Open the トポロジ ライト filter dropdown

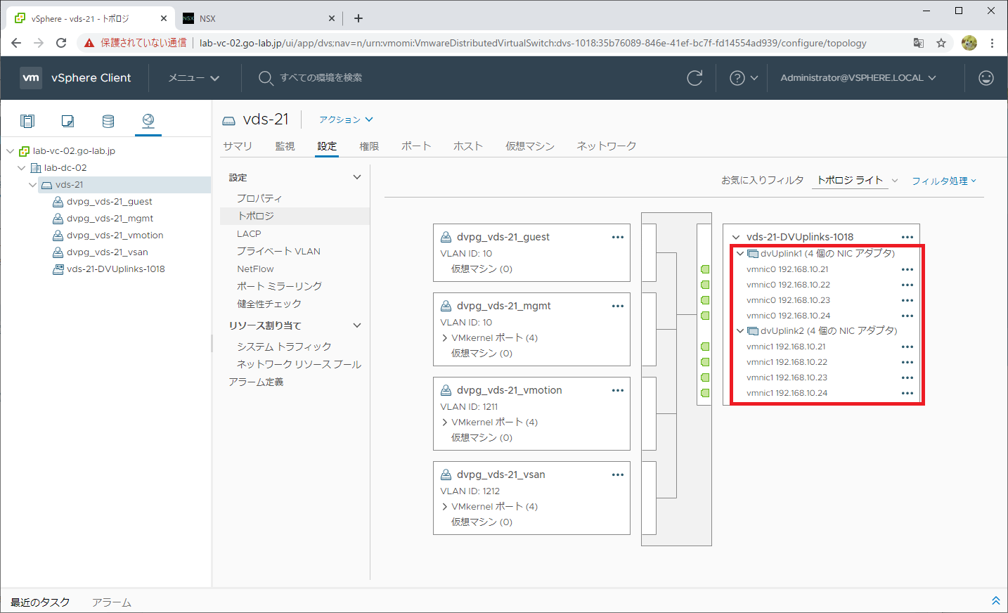856,181
